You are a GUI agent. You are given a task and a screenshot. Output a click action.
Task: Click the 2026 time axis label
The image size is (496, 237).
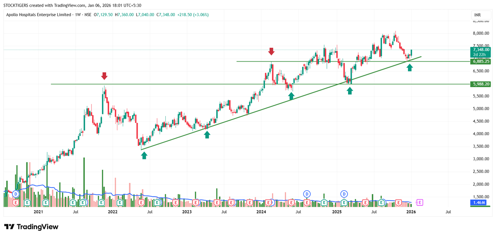tap(411, 212)
